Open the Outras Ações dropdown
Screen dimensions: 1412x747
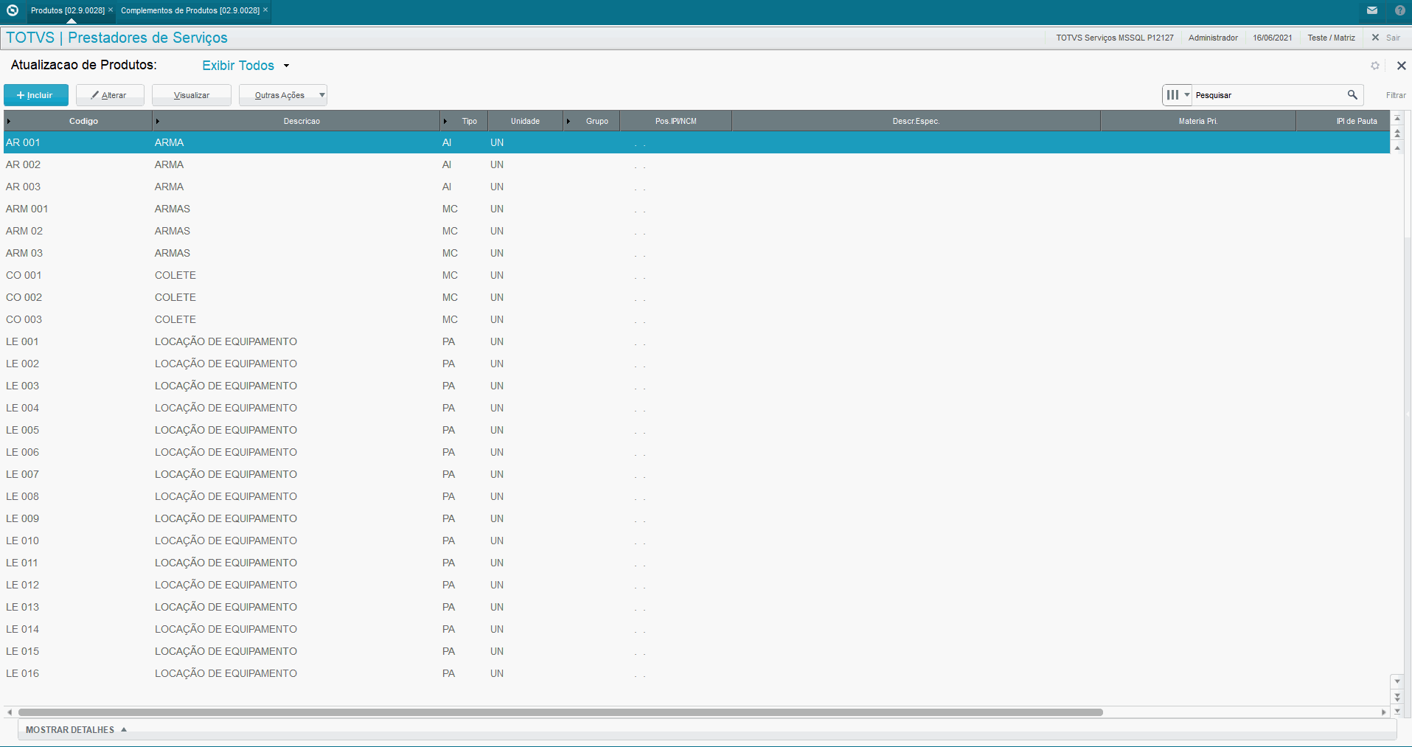[283, 95]
